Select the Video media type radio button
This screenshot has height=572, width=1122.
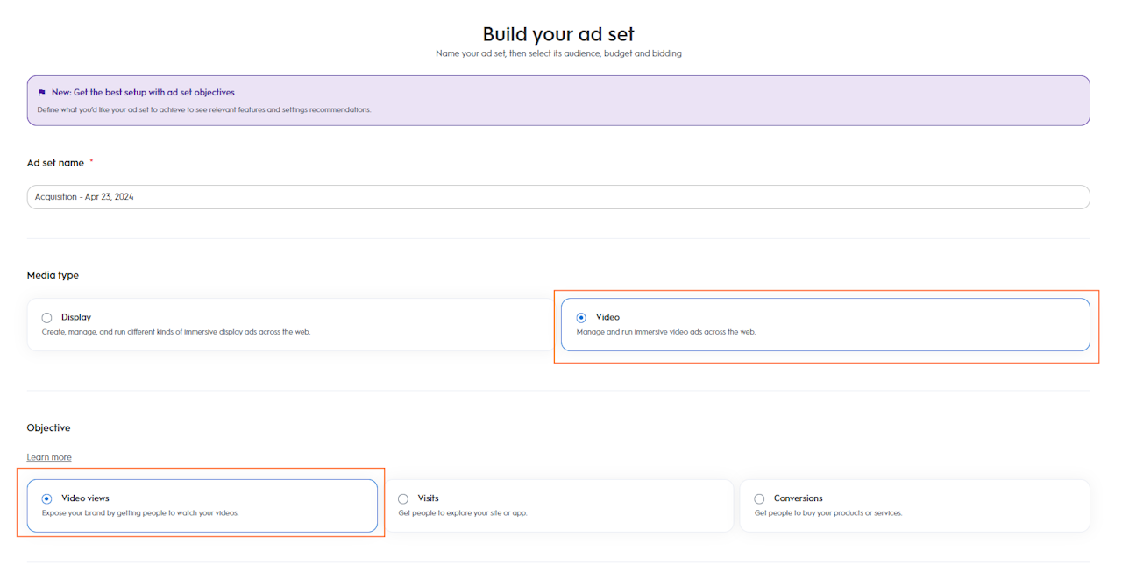click(581, 318)
